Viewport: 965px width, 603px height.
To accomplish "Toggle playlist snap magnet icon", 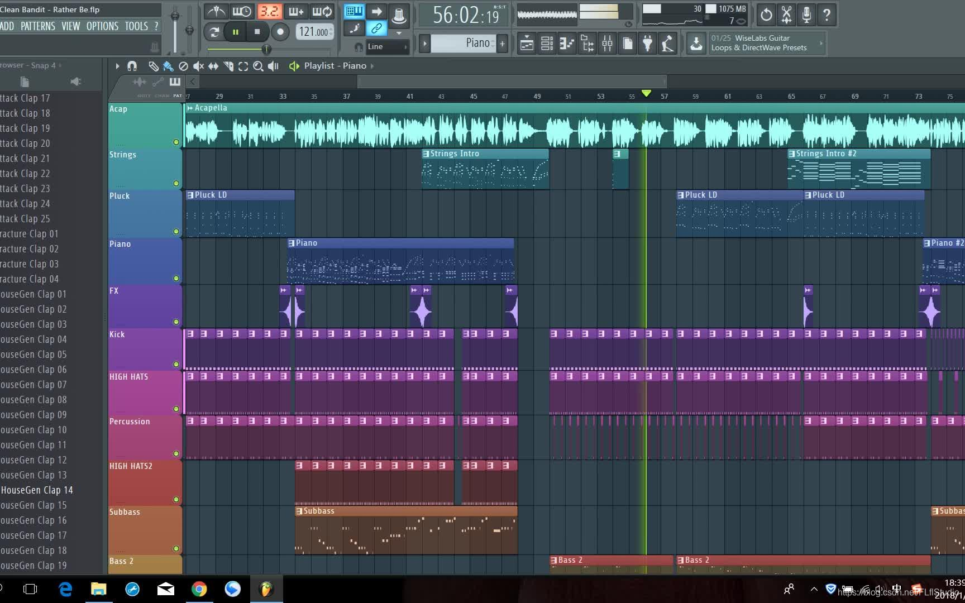I will pyautogui.click(x=132, y=66).
